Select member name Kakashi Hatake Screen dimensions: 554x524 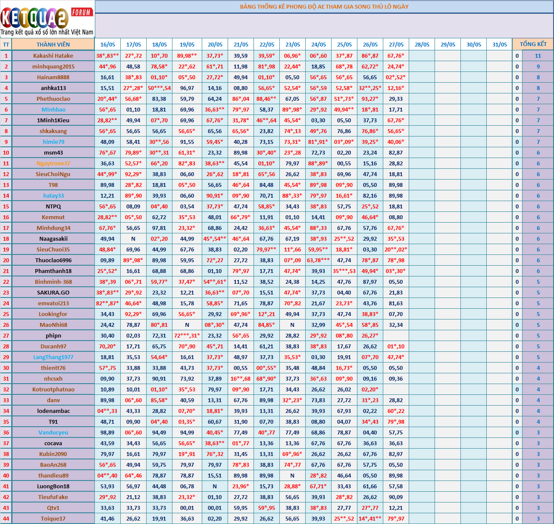tap(53, 56)
